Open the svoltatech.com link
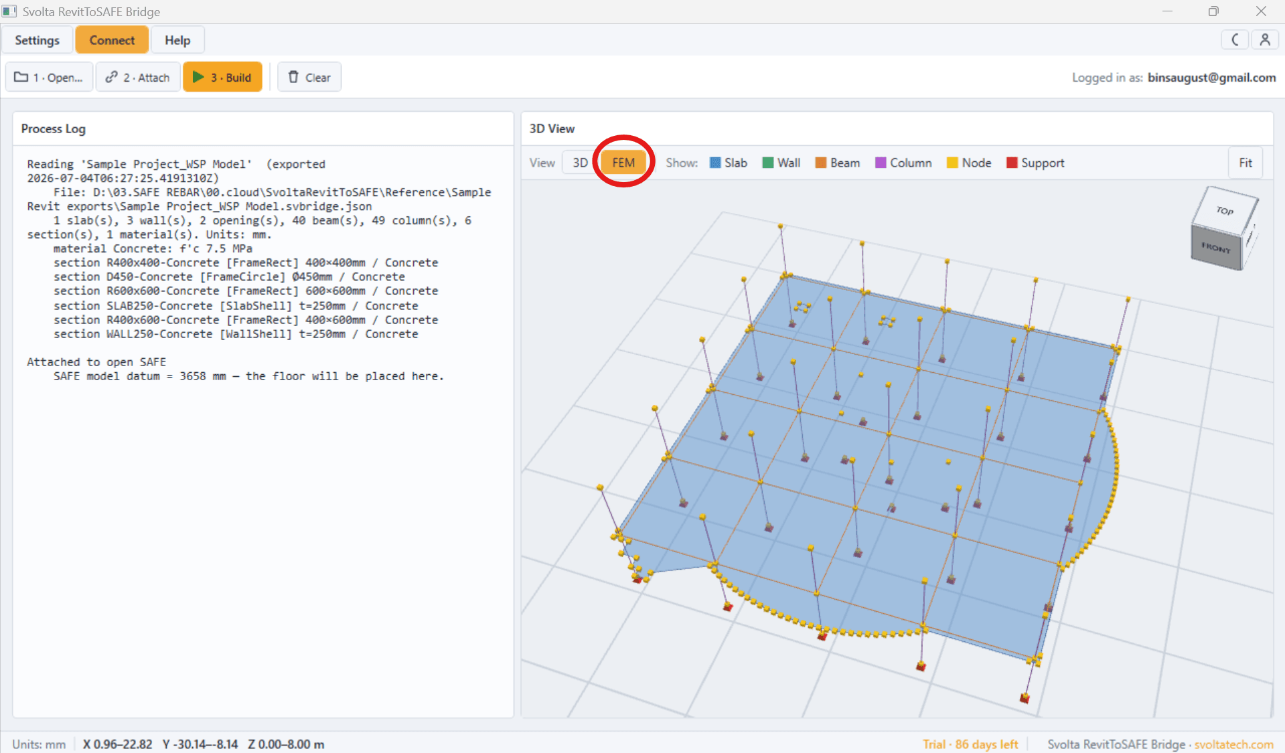The image size is (1285, 753). pyautogui.click(x=1234, y=744)
